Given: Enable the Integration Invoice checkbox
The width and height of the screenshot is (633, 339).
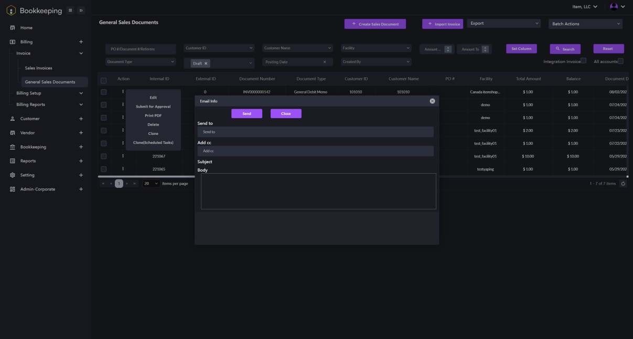Looking at the screenshot, I should tap(583, 61).
